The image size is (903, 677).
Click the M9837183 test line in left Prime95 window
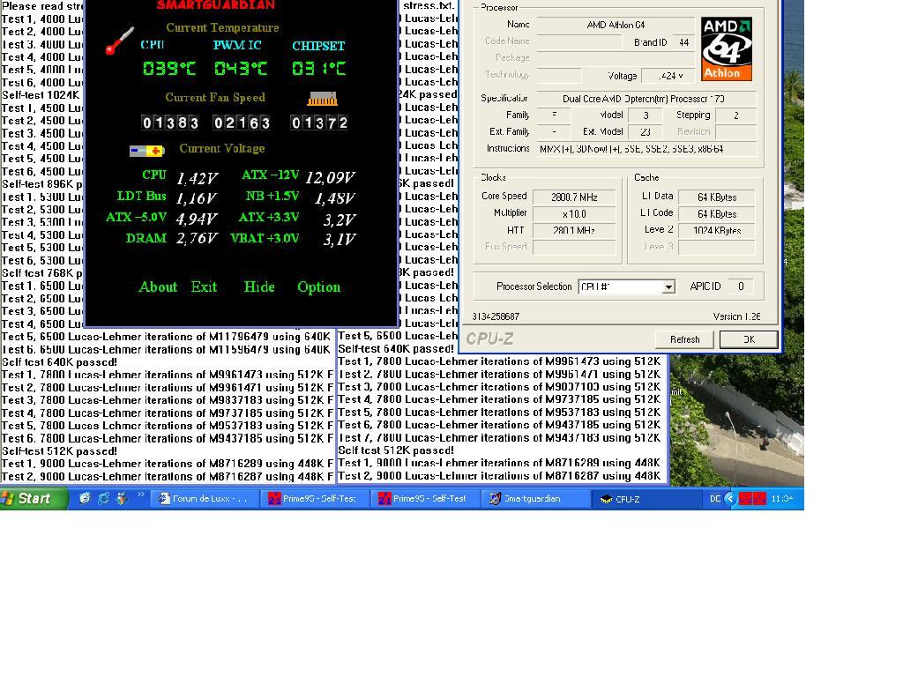167,401
